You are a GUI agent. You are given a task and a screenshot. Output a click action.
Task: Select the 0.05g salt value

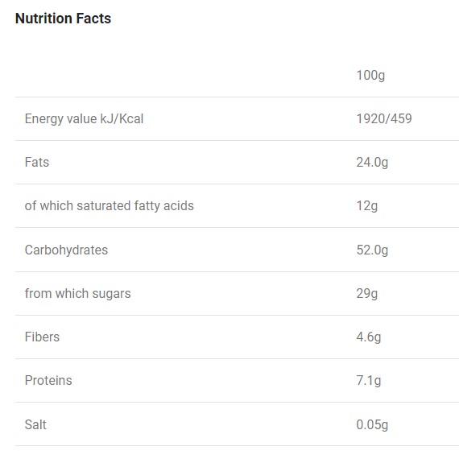pyautogui.click(x=372, y=425)
